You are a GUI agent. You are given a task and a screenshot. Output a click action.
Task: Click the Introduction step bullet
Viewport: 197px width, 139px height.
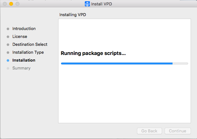pos(8,29)
